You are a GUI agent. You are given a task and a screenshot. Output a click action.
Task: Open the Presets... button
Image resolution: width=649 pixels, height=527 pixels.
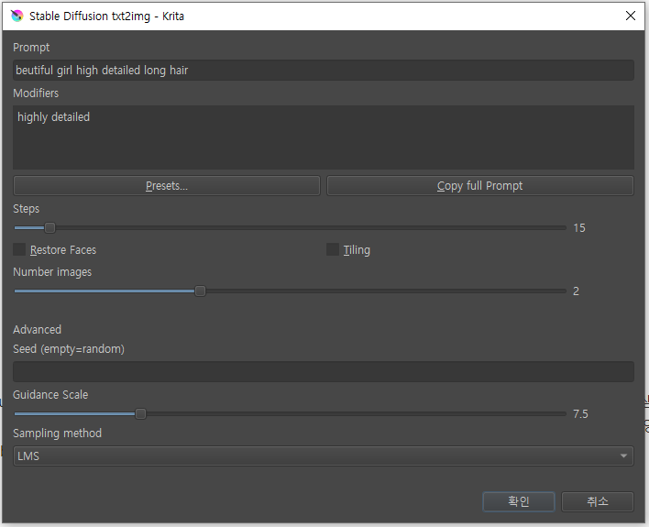point(167,185)
